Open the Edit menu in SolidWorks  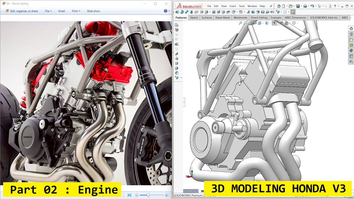click(x=216, y=6)
